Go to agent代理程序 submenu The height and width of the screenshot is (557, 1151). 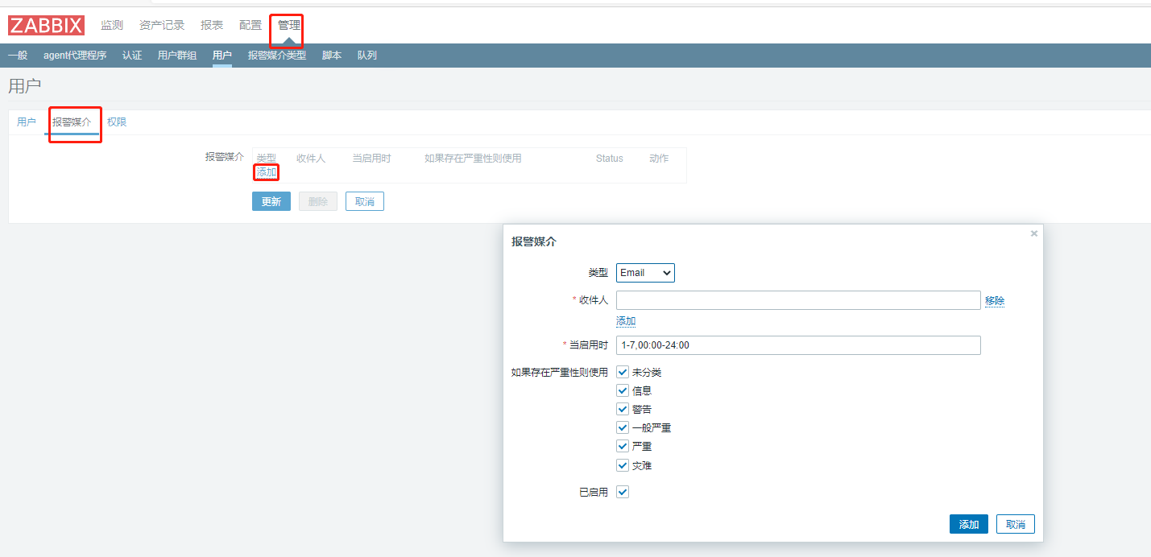[75, 56]
